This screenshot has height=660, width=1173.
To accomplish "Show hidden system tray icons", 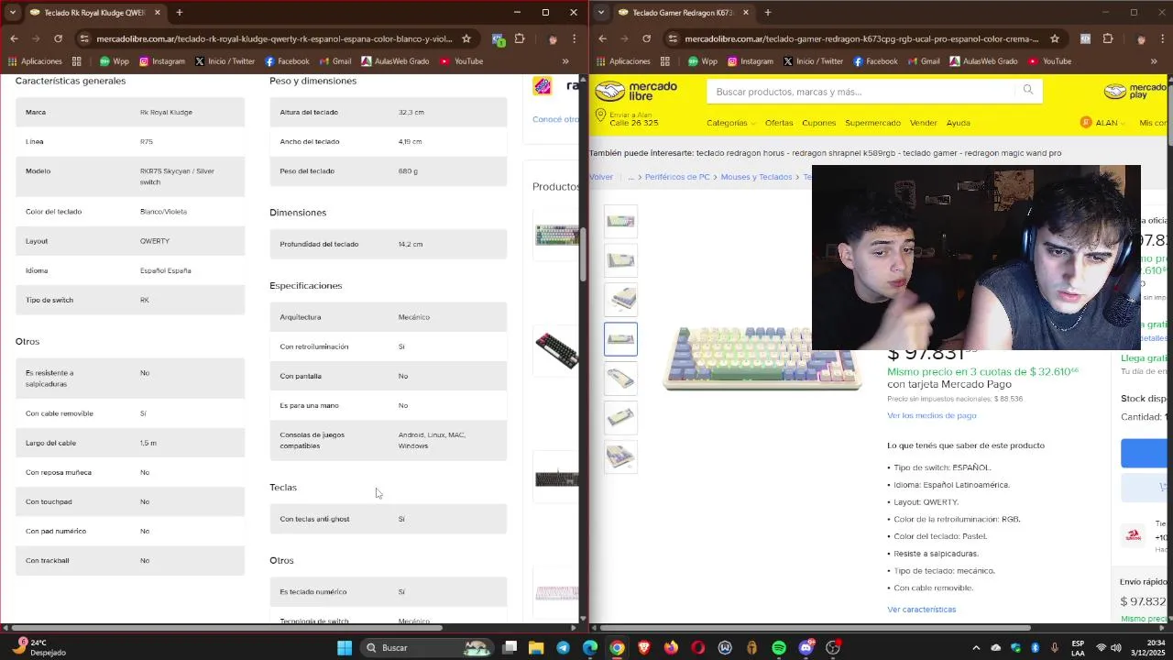I will point(976,648).
